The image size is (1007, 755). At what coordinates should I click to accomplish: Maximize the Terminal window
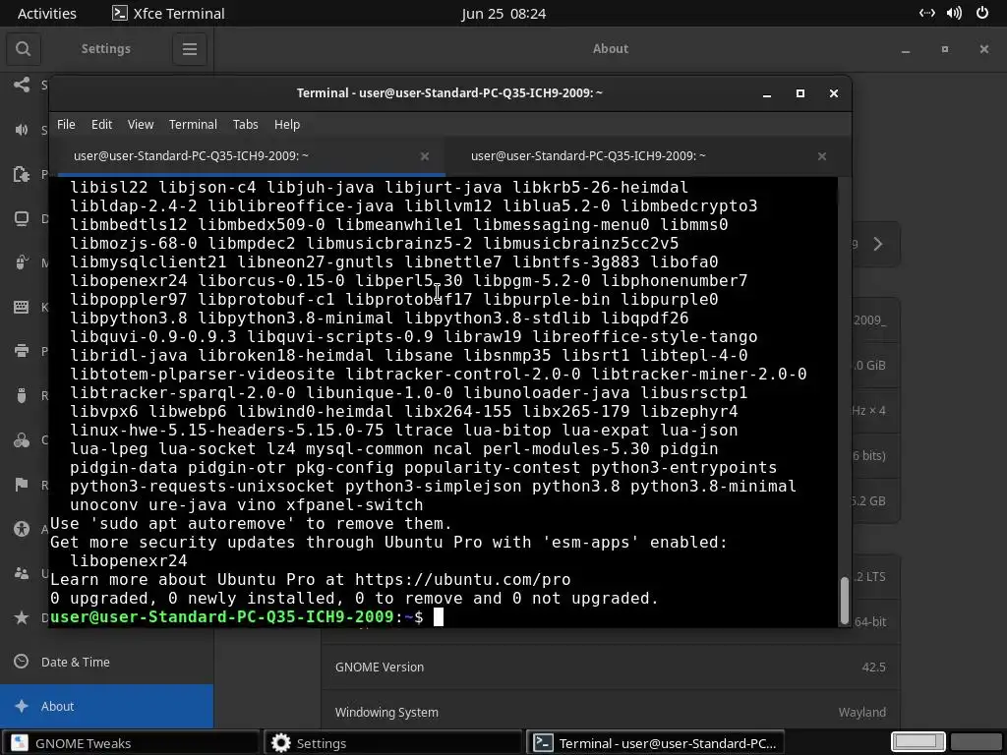(800, 93)
